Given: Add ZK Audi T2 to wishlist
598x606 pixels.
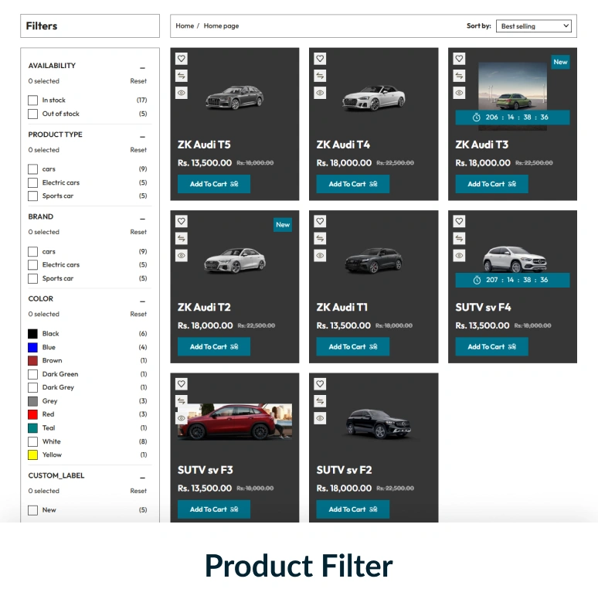Looking at the screenshot, I should pos(181,221).
